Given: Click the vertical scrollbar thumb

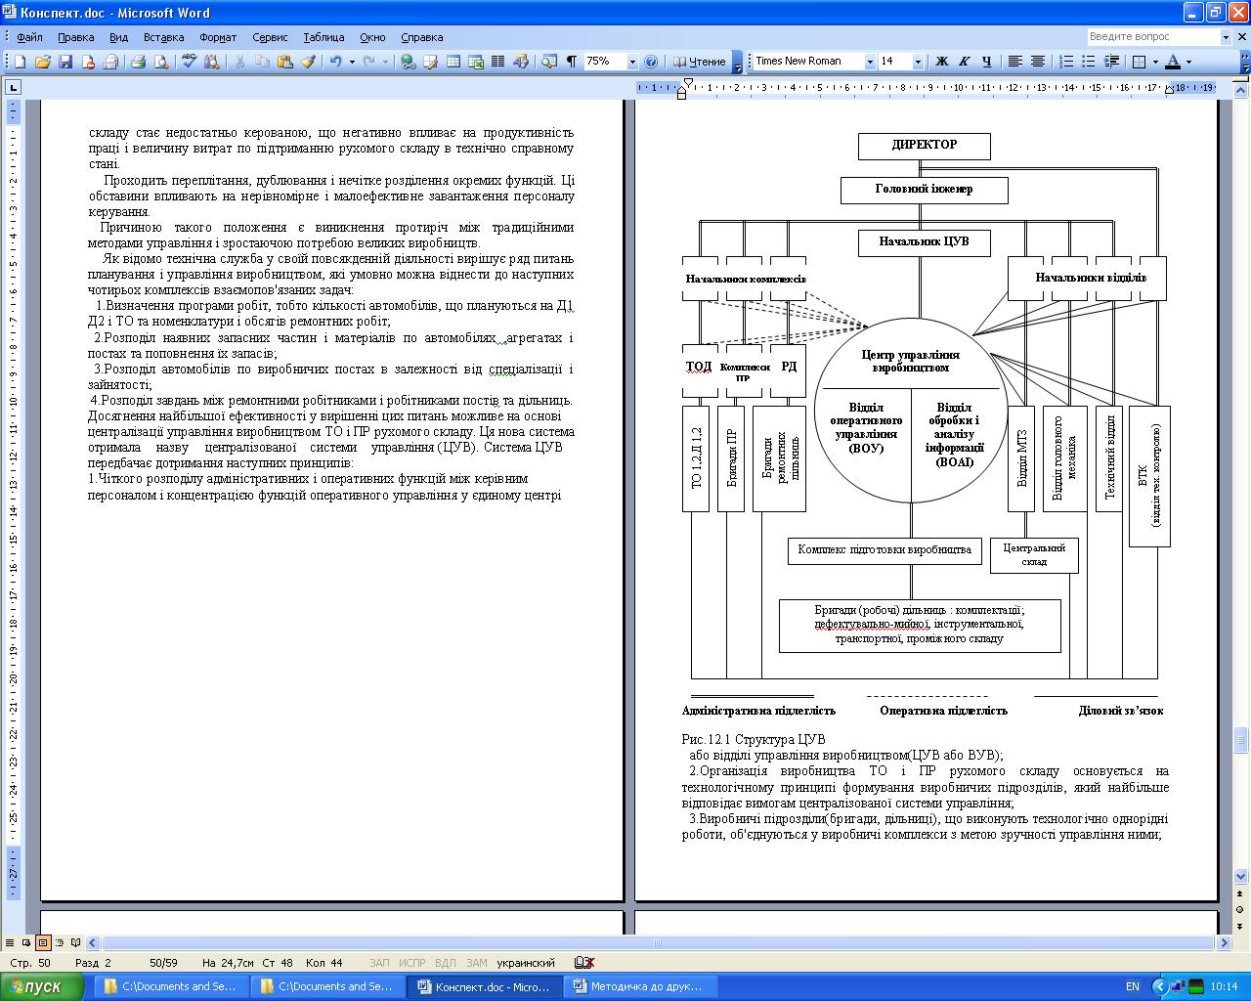Looking at the screenshot, I should click(x=1241, y=740).
